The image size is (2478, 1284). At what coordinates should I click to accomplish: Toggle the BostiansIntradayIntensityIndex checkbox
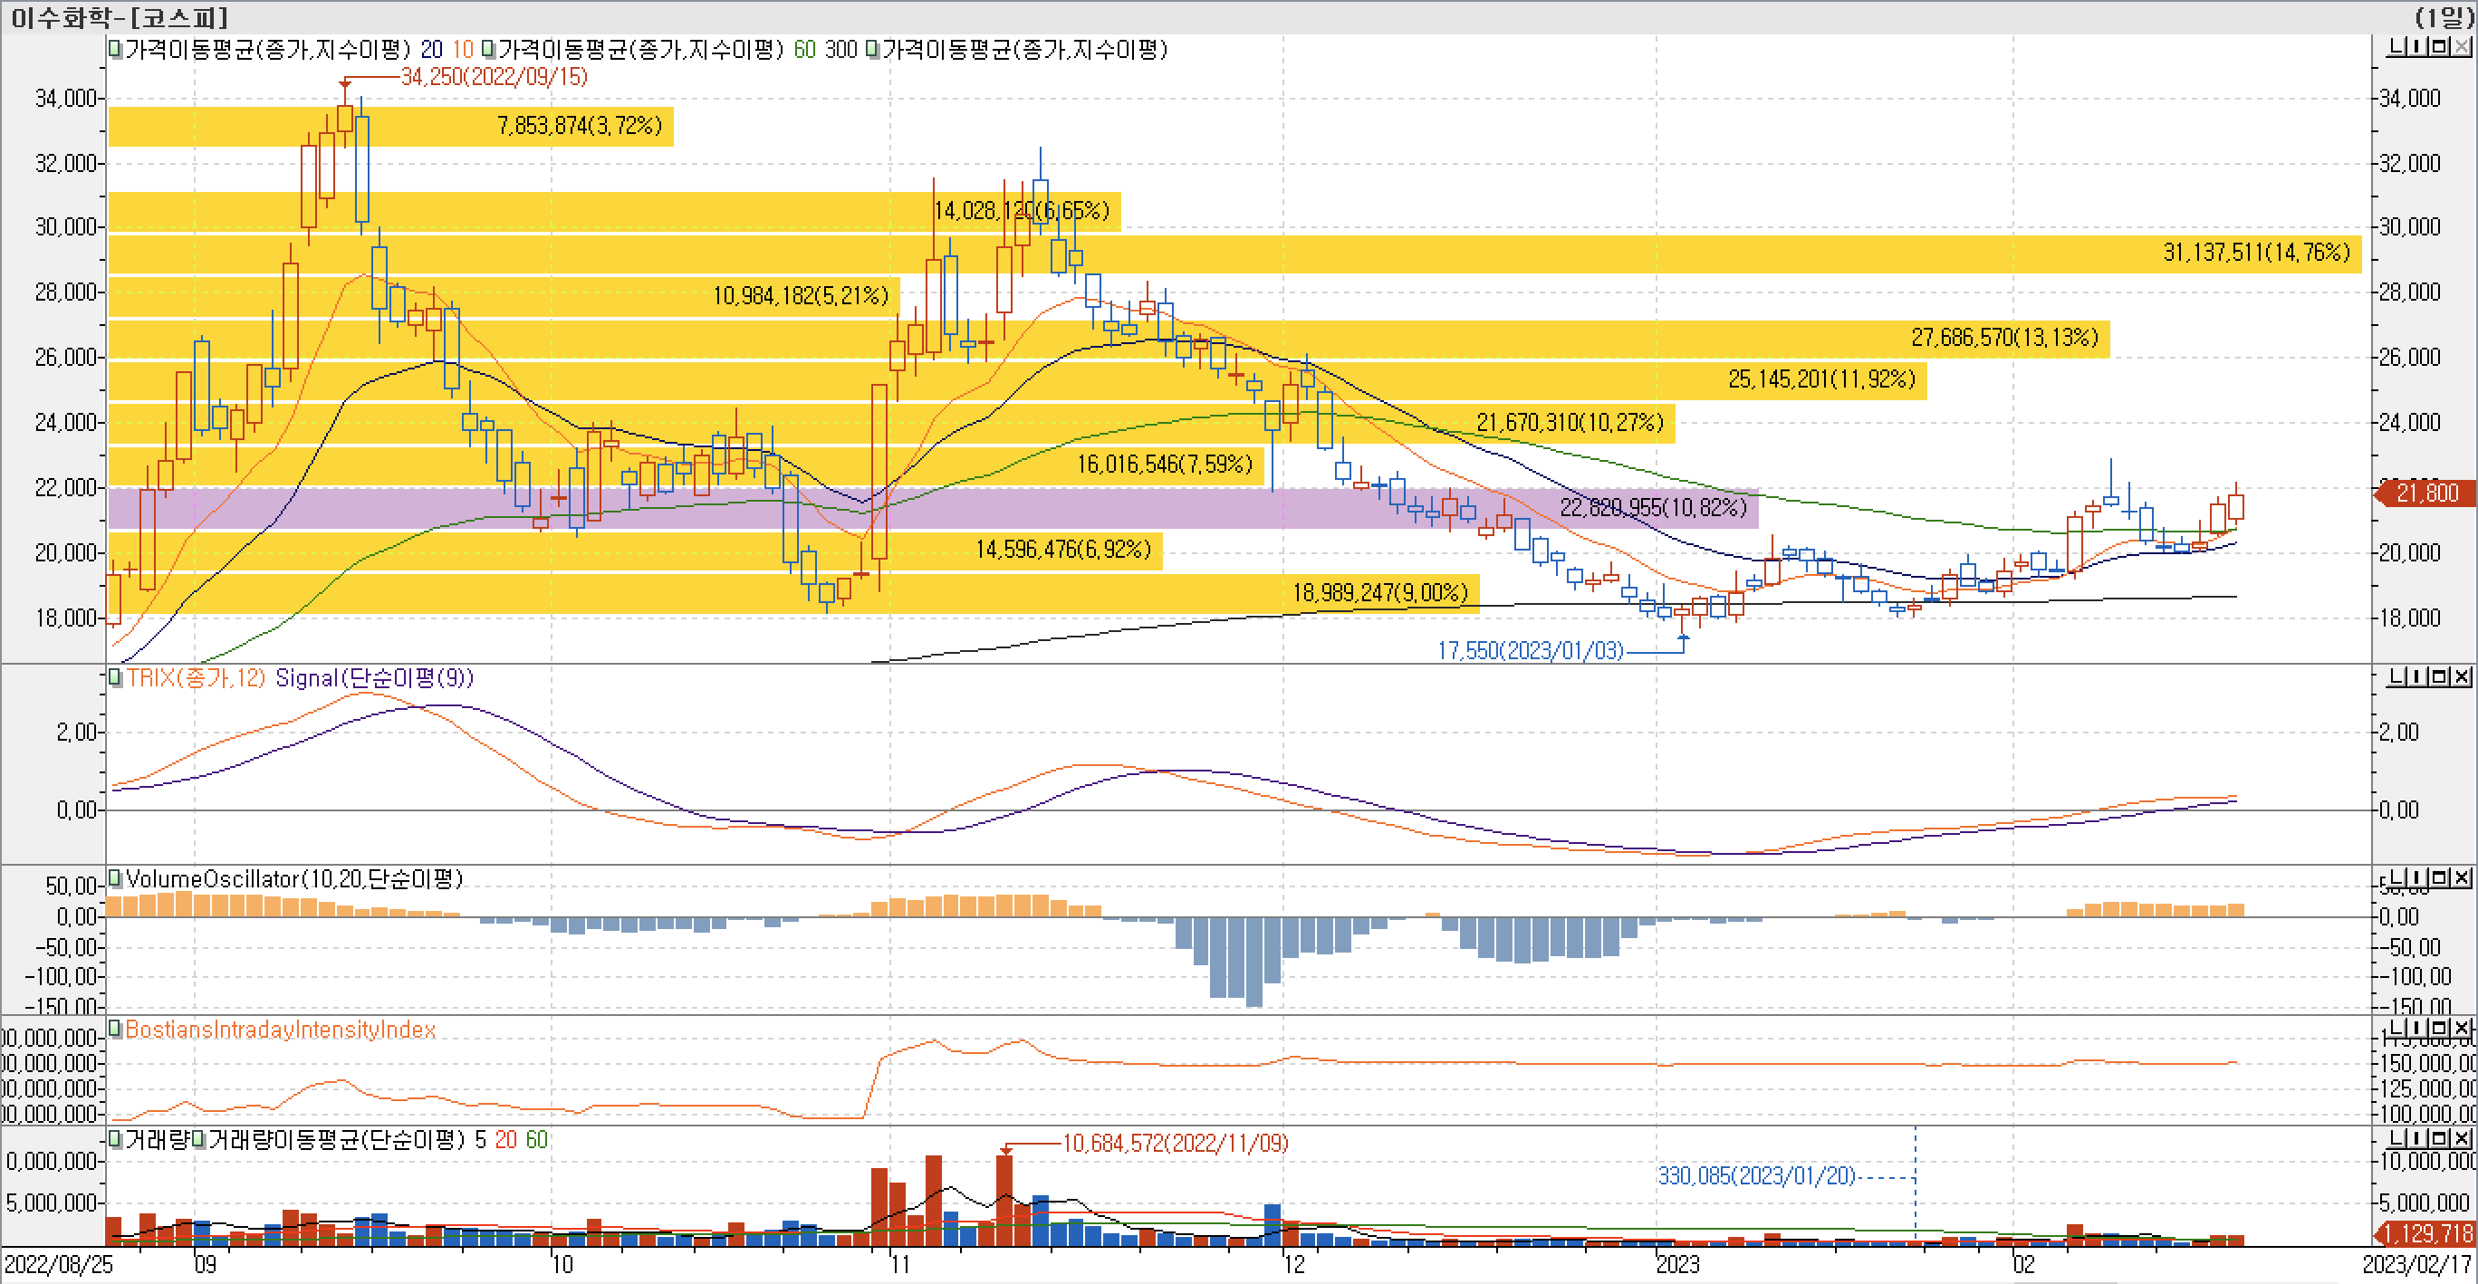coord(115,1030)
